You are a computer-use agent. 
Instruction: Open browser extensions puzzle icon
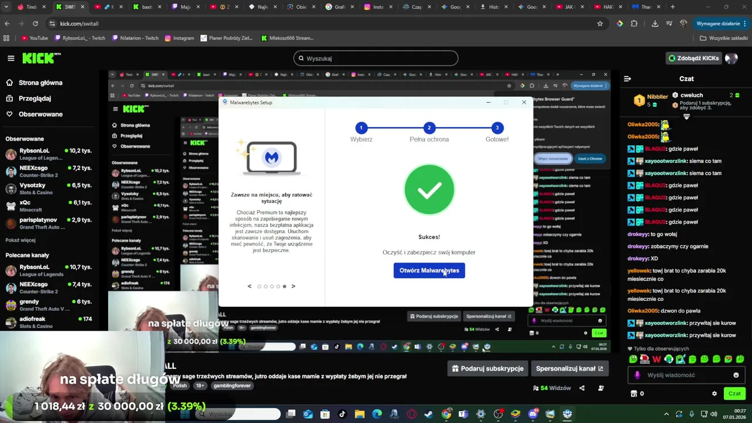pyautogui.click(x=634, y=23)
